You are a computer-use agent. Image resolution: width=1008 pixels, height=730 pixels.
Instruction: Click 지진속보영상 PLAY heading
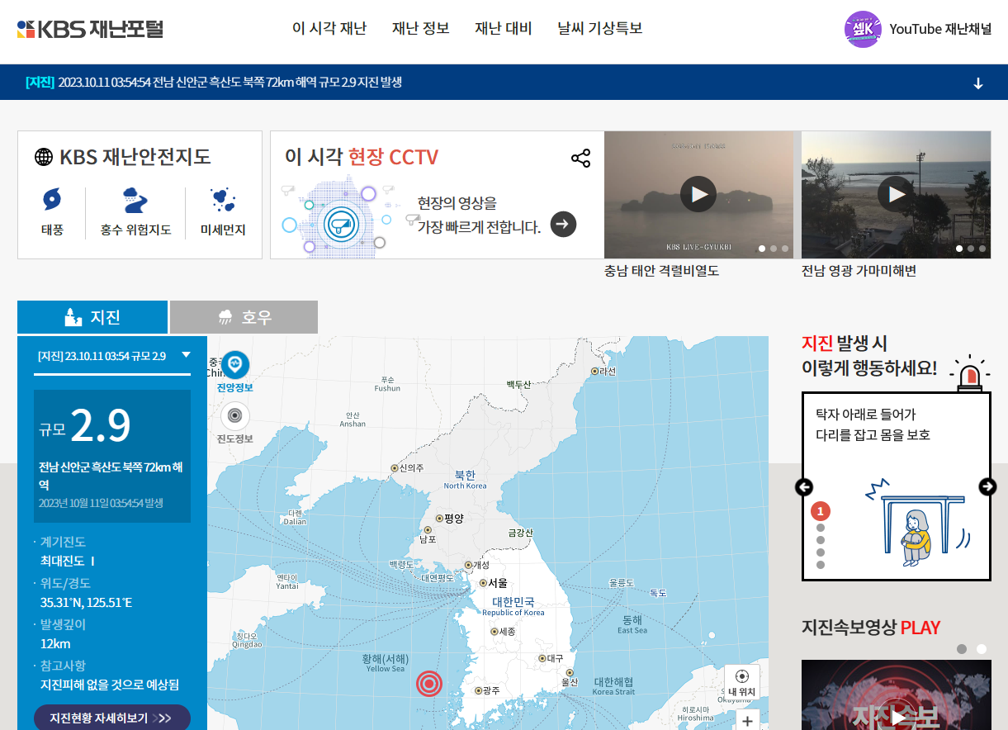pyautogui.click(x=871, y=628)
